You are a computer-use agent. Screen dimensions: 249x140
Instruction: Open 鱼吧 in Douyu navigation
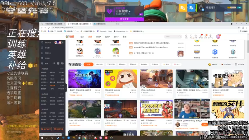(x=125, y=37)
